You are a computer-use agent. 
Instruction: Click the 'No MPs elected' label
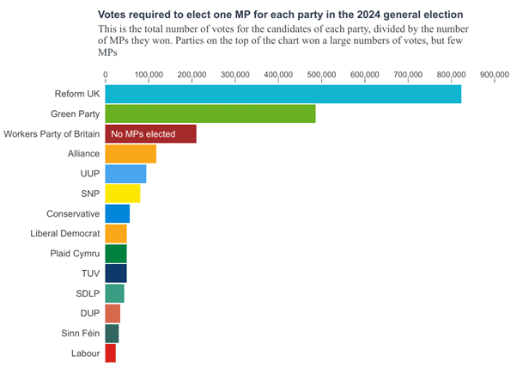coord(143,134)
